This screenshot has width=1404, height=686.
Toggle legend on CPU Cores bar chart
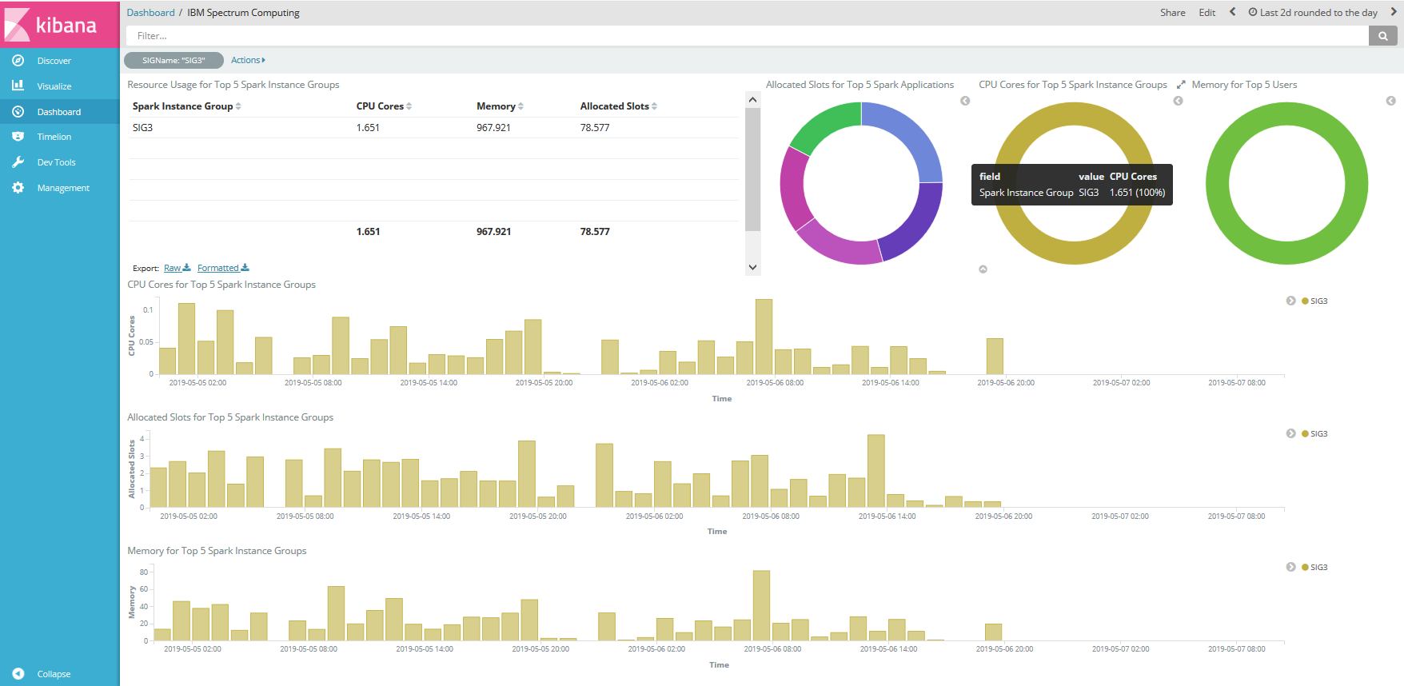click(x=1290, y=301)
